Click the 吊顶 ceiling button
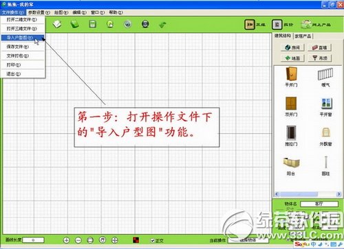This screenshot has height=249, width=344. click(320, 58)
